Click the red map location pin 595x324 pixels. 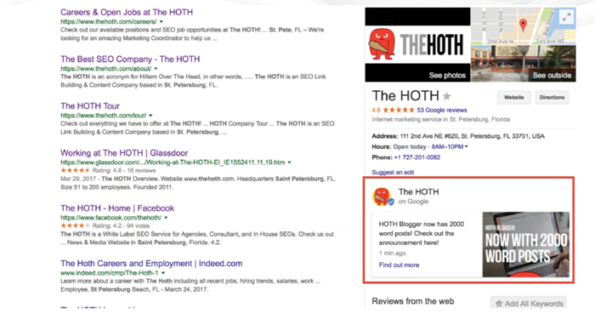tap(523, 25)
